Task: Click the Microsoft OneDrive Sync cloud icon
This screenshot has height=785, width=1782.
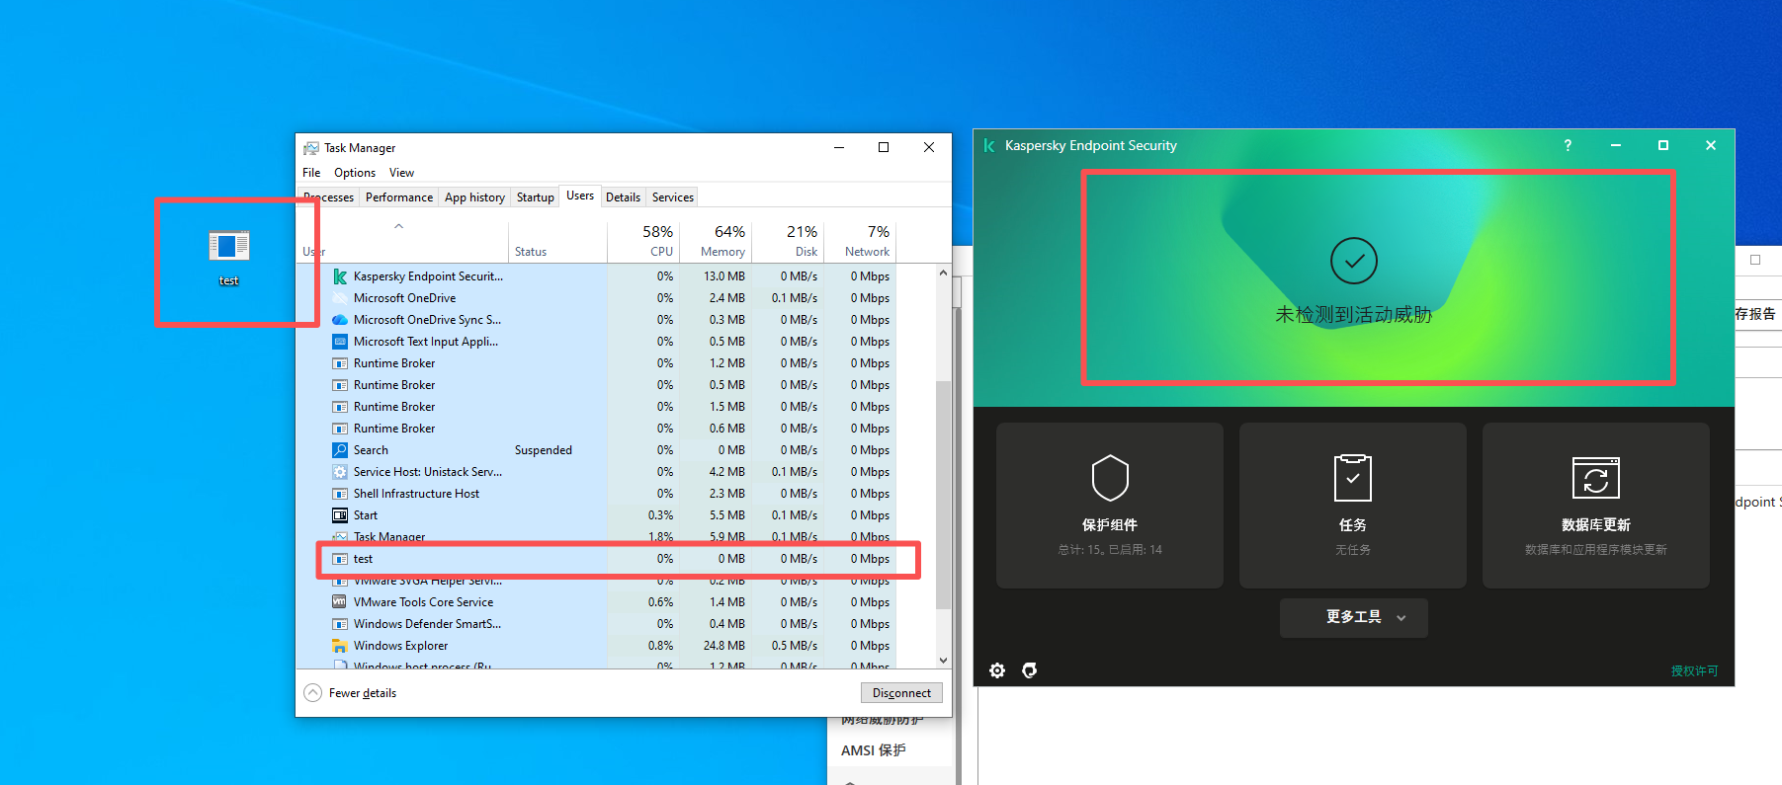Action: tap(340, 320)
